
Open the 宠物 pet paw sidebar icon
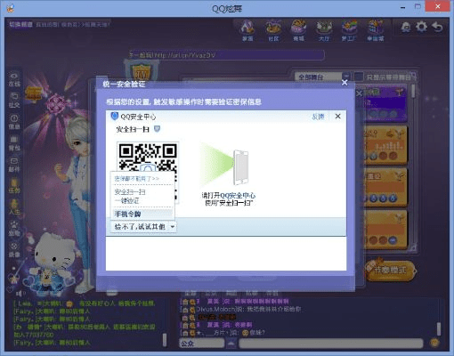tap(14, 229)
